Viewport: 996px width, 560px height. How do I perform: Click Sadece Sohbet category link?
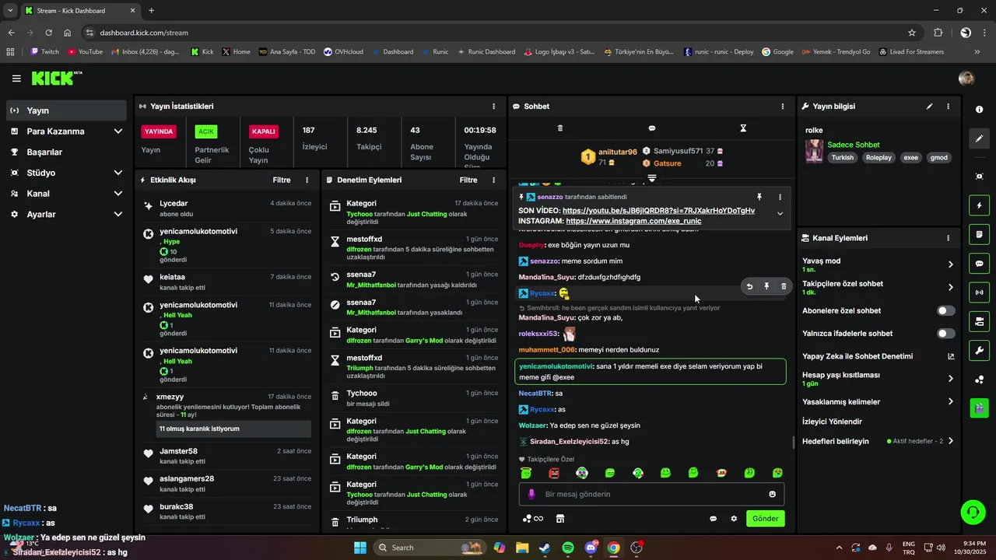[x=853, y=145]
